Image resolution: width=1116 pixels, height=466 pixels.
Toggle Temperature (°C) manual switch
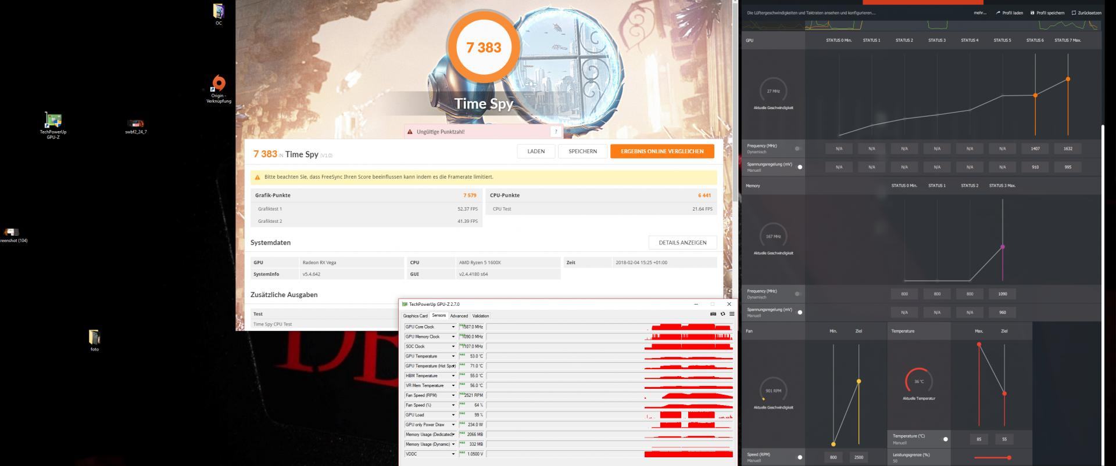click(x=945, y=439)
